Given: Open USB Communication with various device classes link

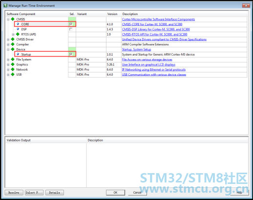Looking at the screenshot, I should (x=154, y=75).
